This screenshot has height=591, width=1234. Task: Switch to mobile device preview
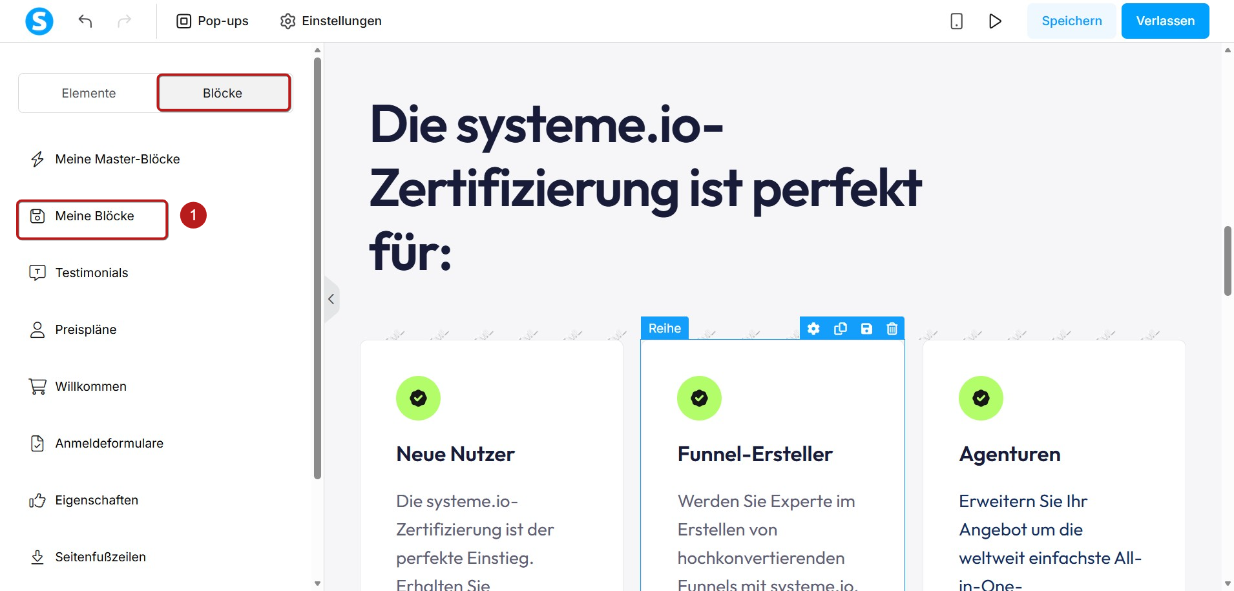957,21
